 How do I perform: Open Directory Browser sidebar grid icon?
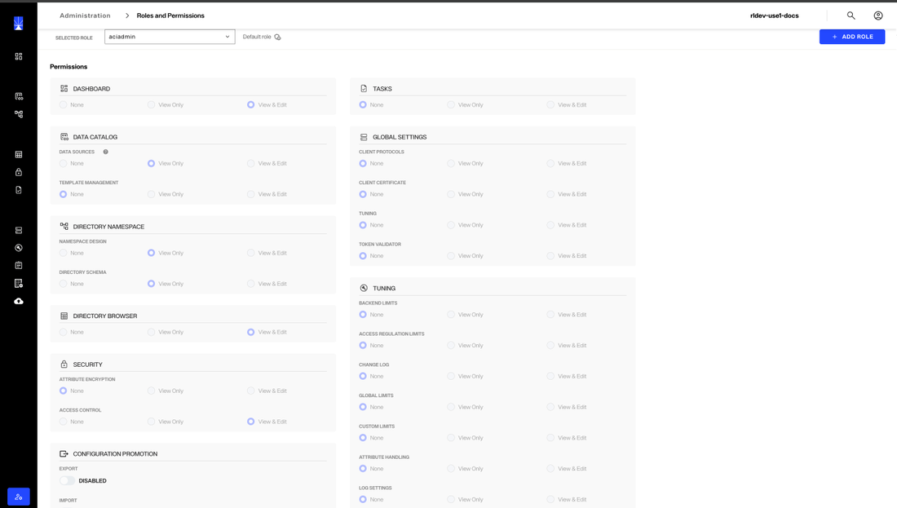coord(18,154)
